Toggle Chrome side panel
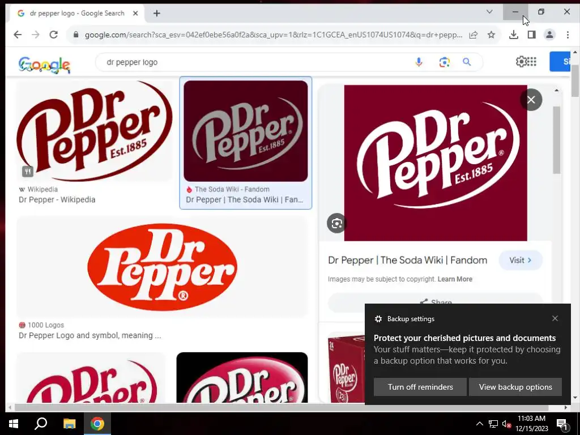 point(531,35)
